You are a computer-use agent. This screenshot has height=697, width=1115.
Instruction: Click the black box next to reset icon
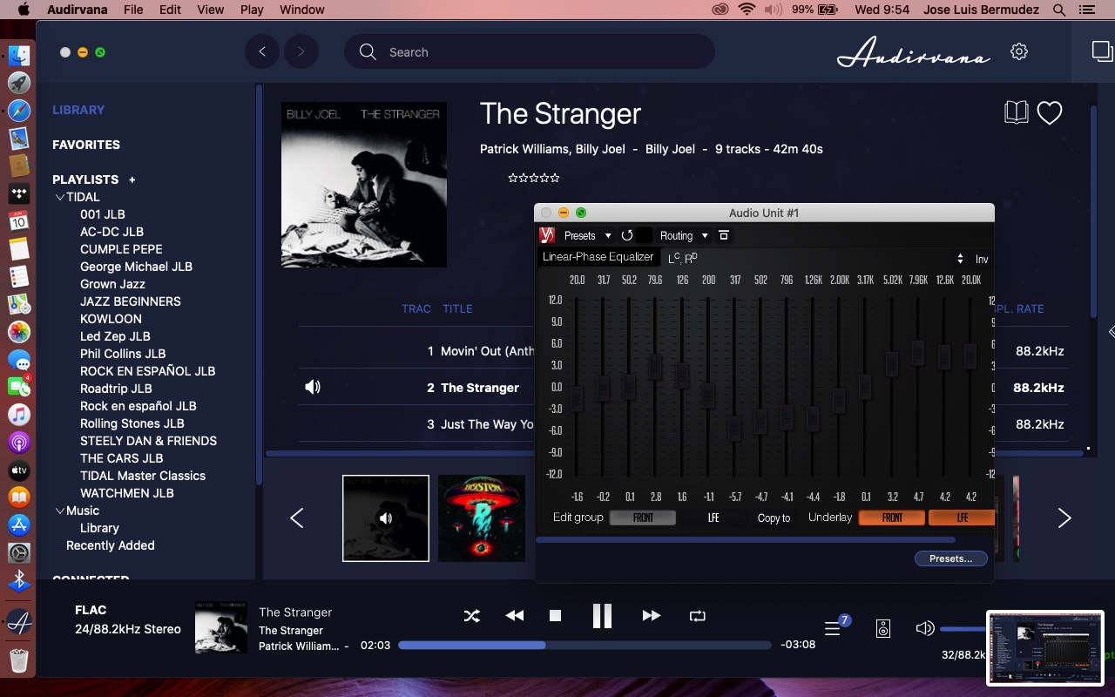tap(644, 235)
